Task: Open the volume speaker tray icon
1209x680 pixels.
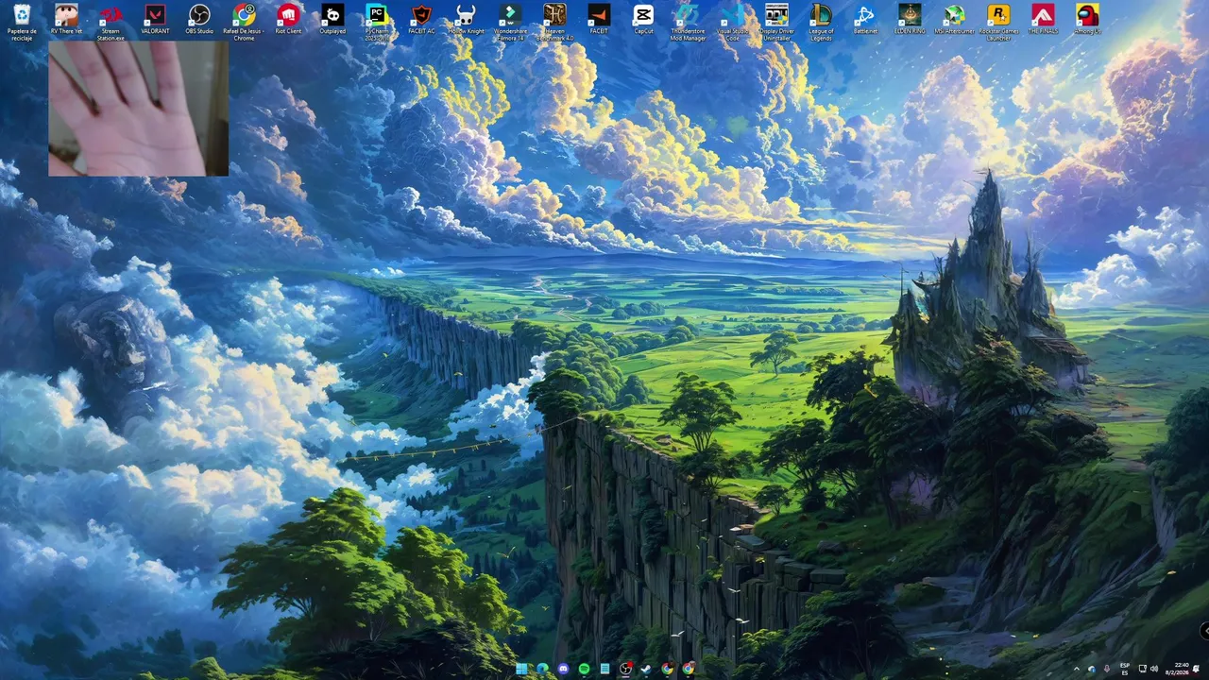Action: 1154,669
